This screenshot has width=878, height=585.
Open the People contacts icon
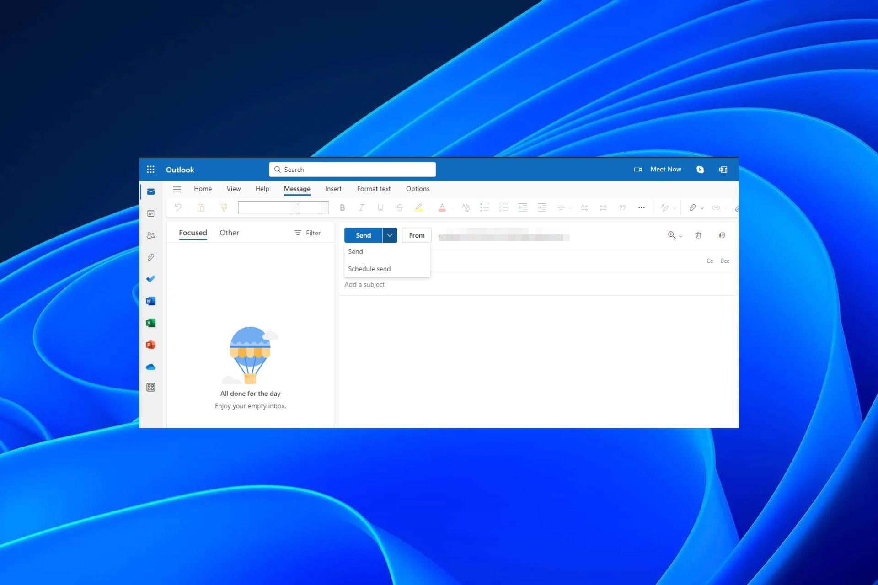tap(150, 235)
